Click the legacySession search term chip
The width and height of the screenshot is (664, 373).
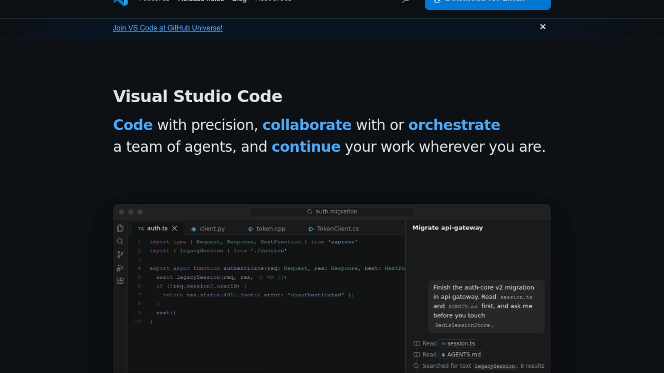(x=495, y=366)
